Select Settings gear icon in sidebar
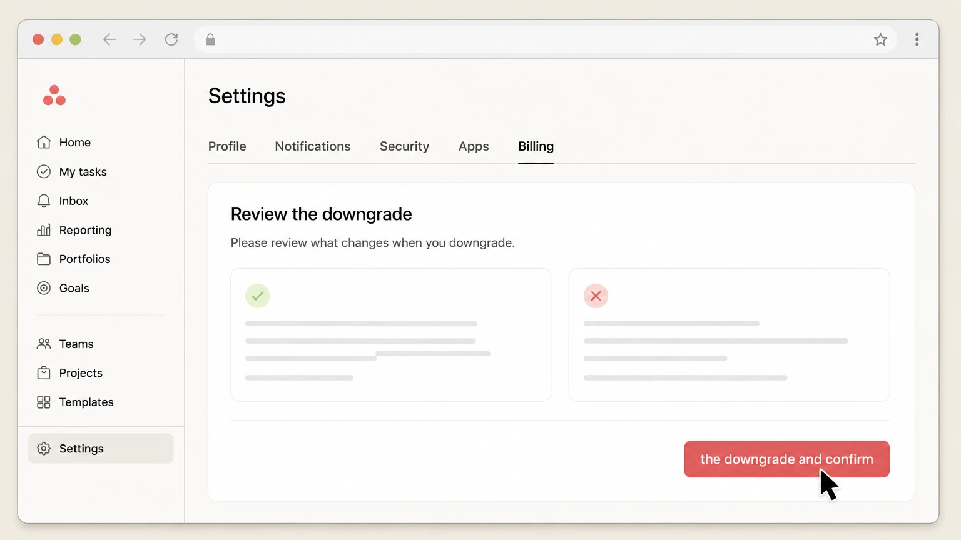 44,449
